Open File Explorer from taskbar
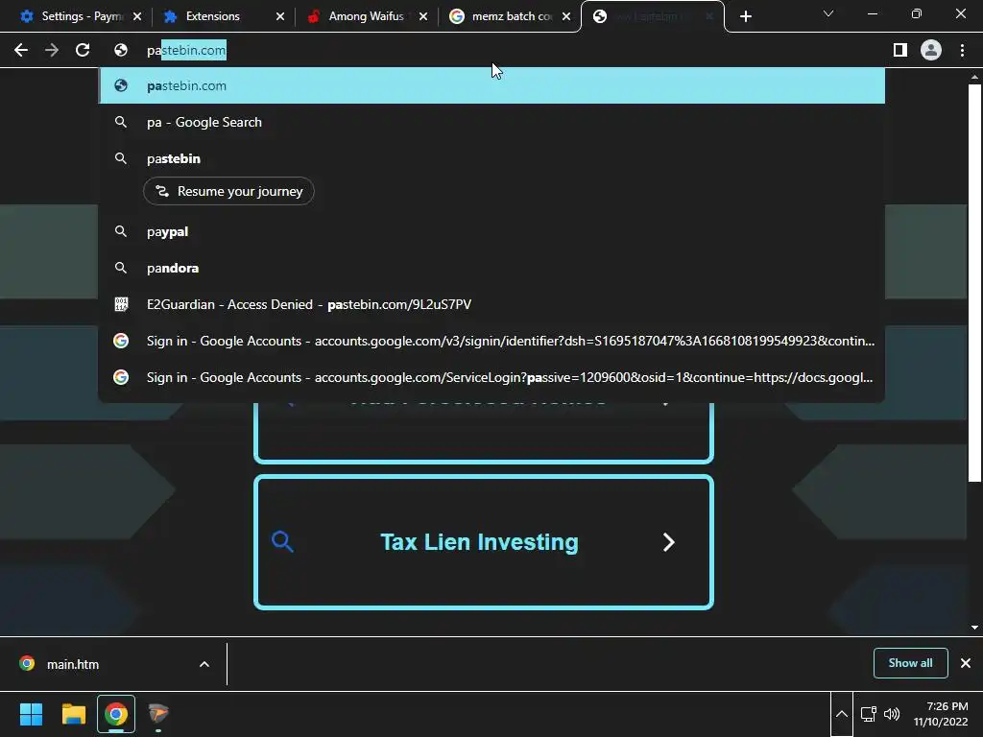The height and width of the screenshot is (737, 983). click(73, 714)
